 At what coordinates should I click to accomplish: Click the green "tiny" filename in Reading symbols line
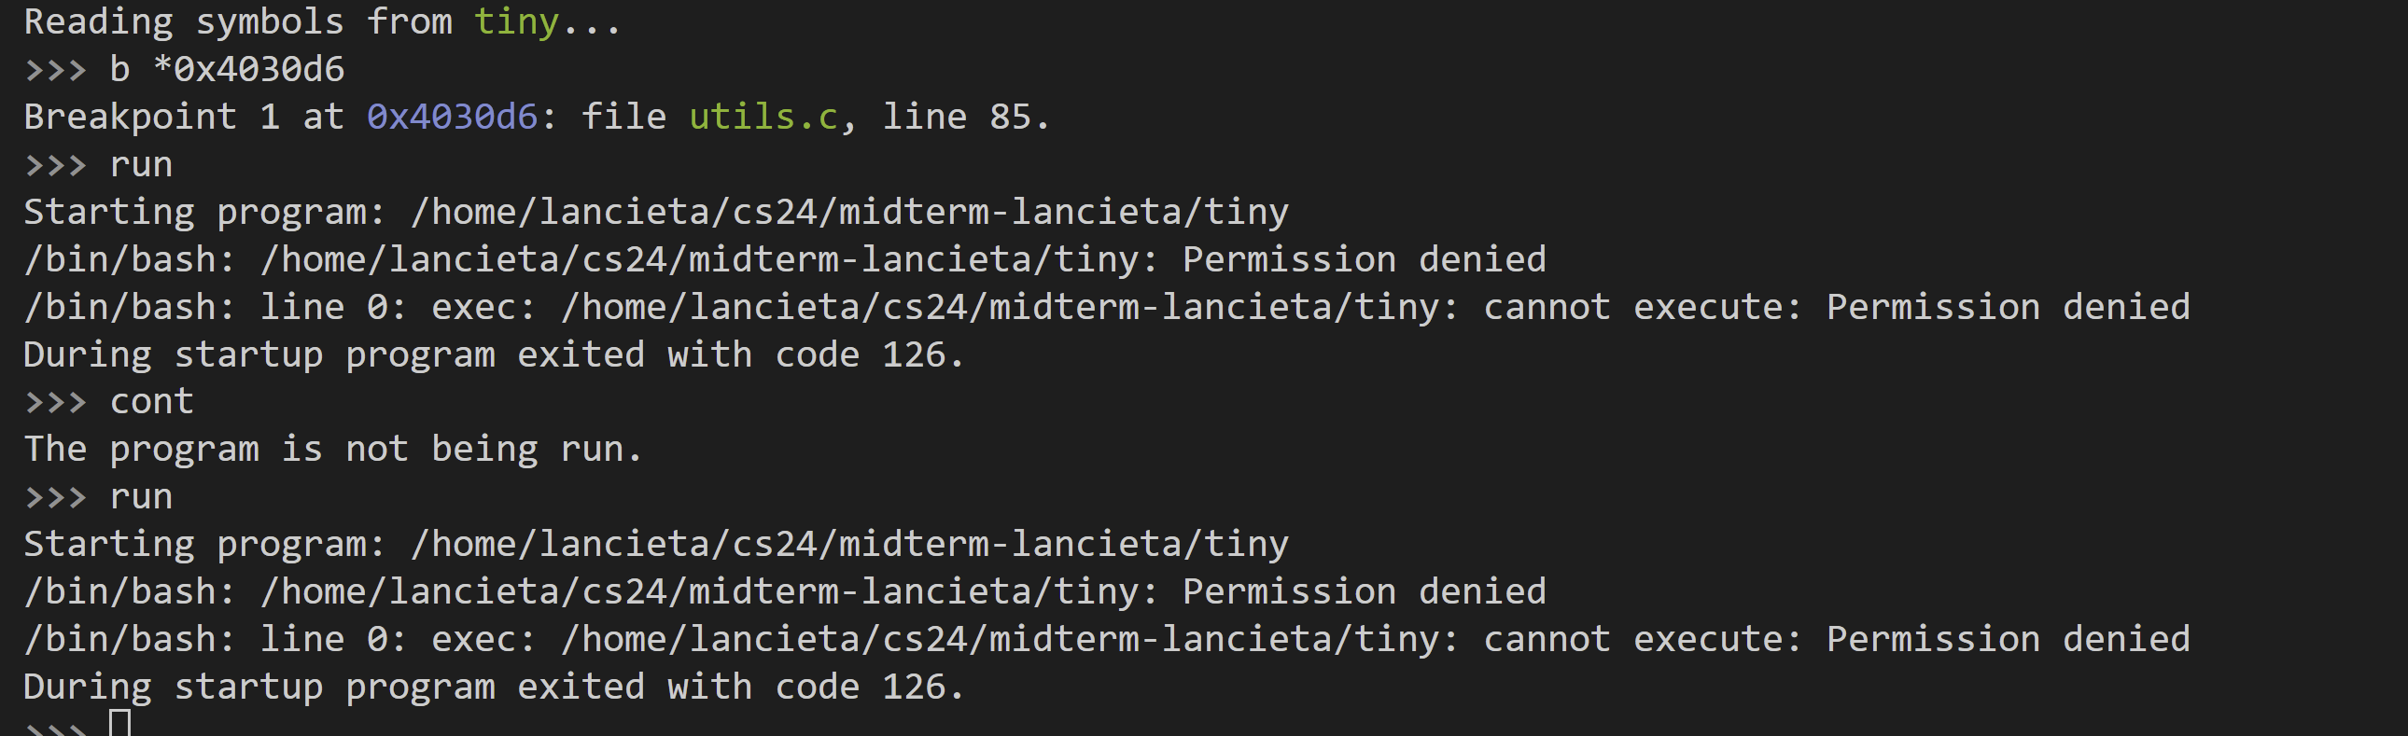[516, 21]
